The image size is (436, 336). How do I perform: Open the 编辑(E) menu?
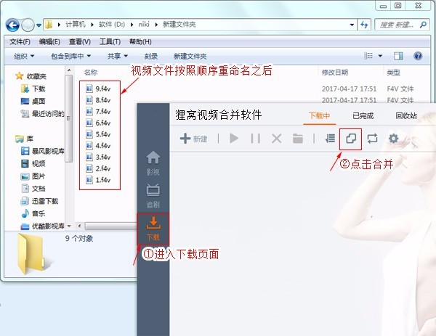49,41
